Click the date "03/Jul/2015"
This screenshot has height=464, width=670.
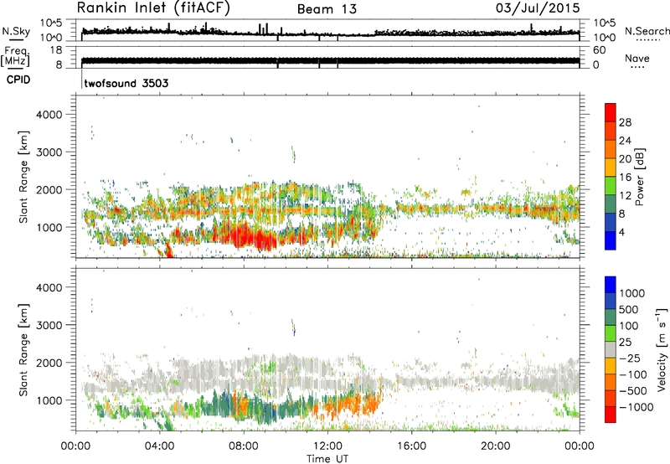click(538, 8)
